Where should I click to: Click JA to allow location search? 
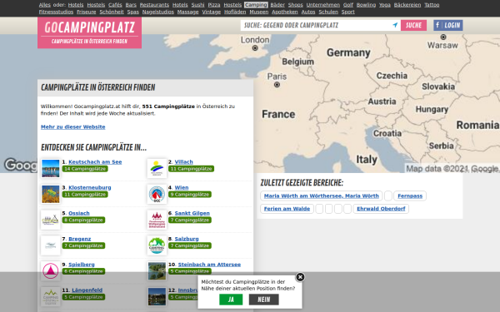231,300
